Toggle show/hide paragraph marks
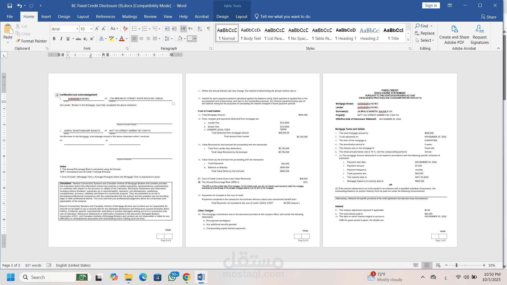 point(208,28)
